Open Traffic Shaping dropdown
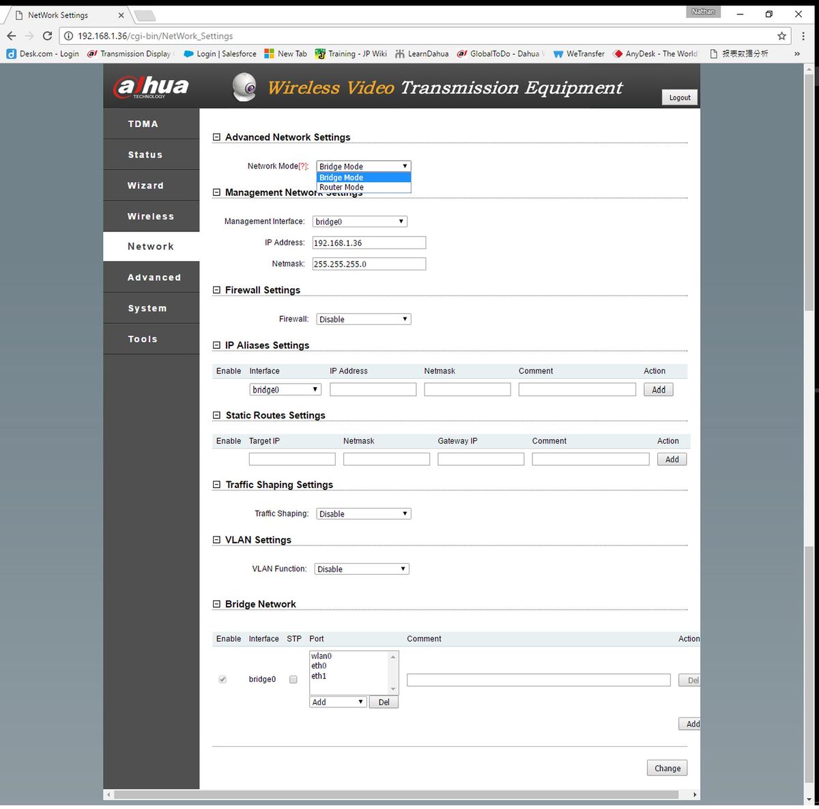The image size is (819, 809). 364,514
